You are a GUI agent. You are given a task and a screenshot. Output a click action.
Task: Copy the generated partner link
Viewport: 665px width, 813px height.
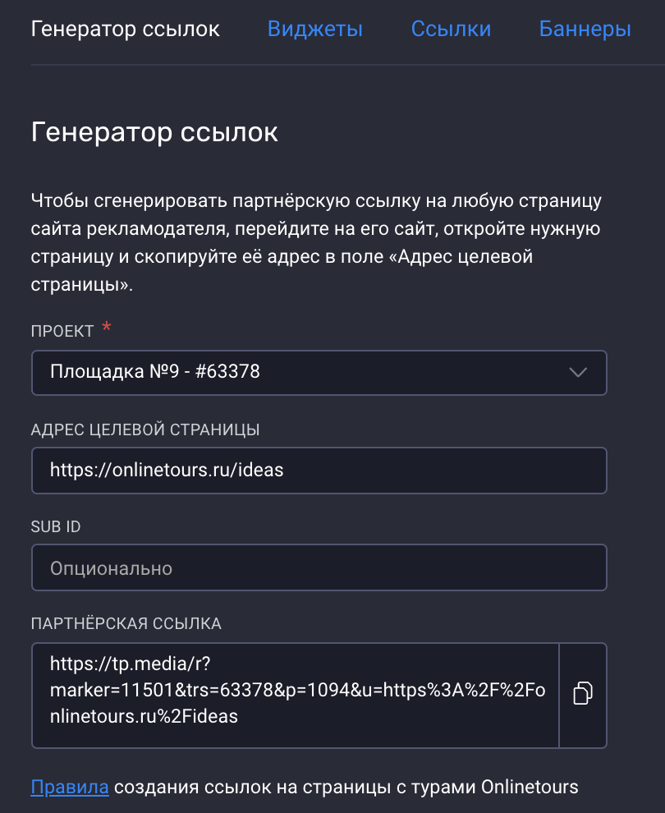click(583, 694)
